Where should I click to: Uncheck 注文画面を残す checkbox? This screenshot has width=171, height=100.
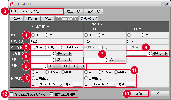pyautogui.click(x=52, y=94)
